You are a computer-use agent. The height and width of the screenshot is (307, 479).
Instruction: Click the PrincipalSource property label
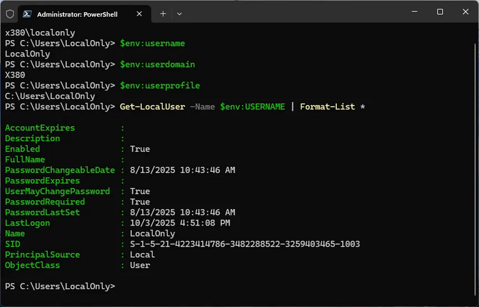pos(42,255)
